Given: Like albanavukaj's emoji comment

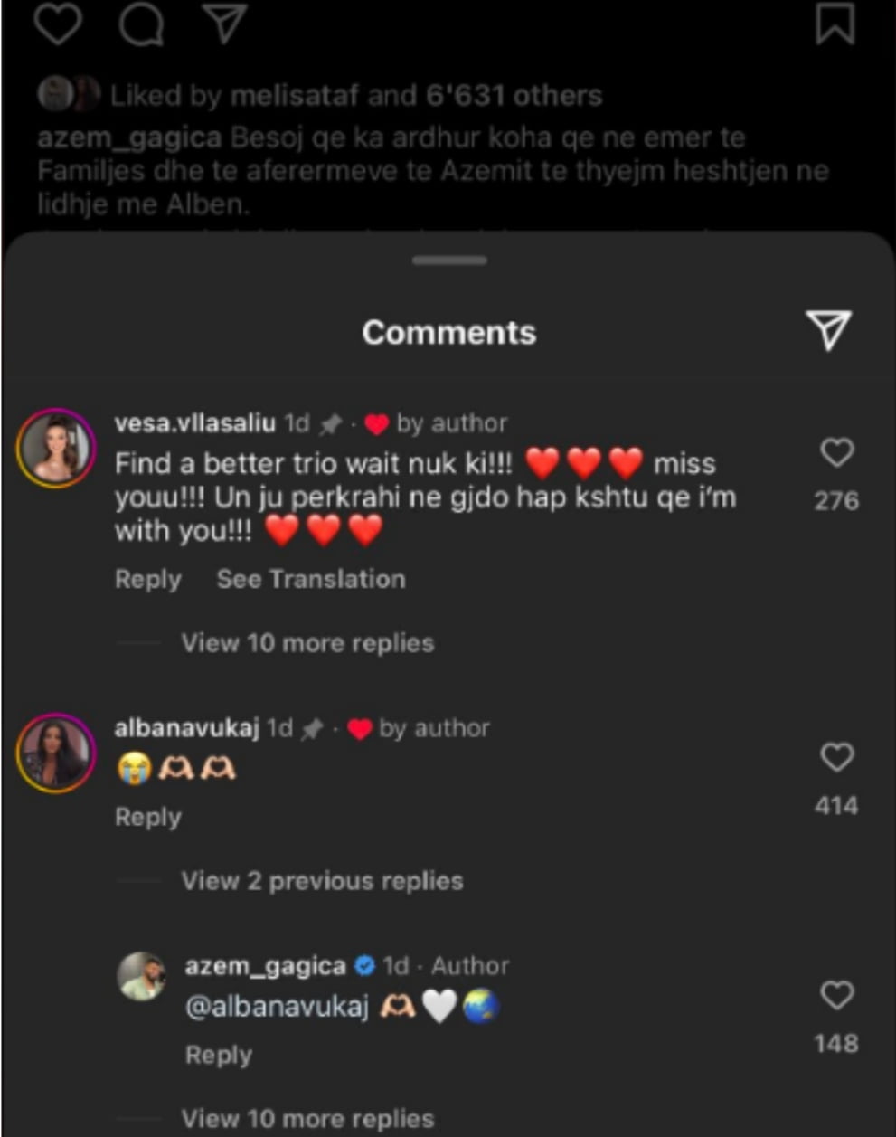Looking at the screenshot, I should click(836, 757).
